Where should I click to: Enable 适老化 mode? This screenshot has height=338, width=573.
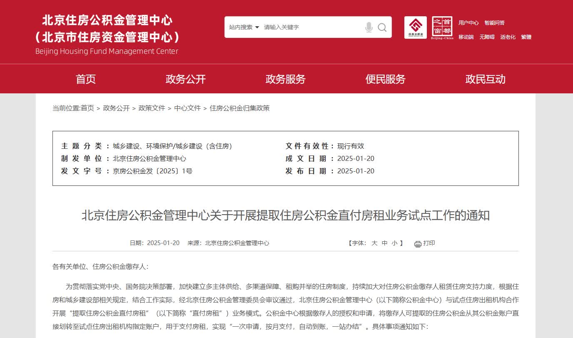[x=508, y=37]
